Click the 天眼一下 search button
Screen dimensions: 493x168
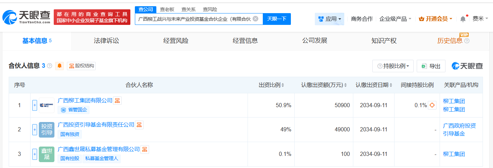coord(277,19)
